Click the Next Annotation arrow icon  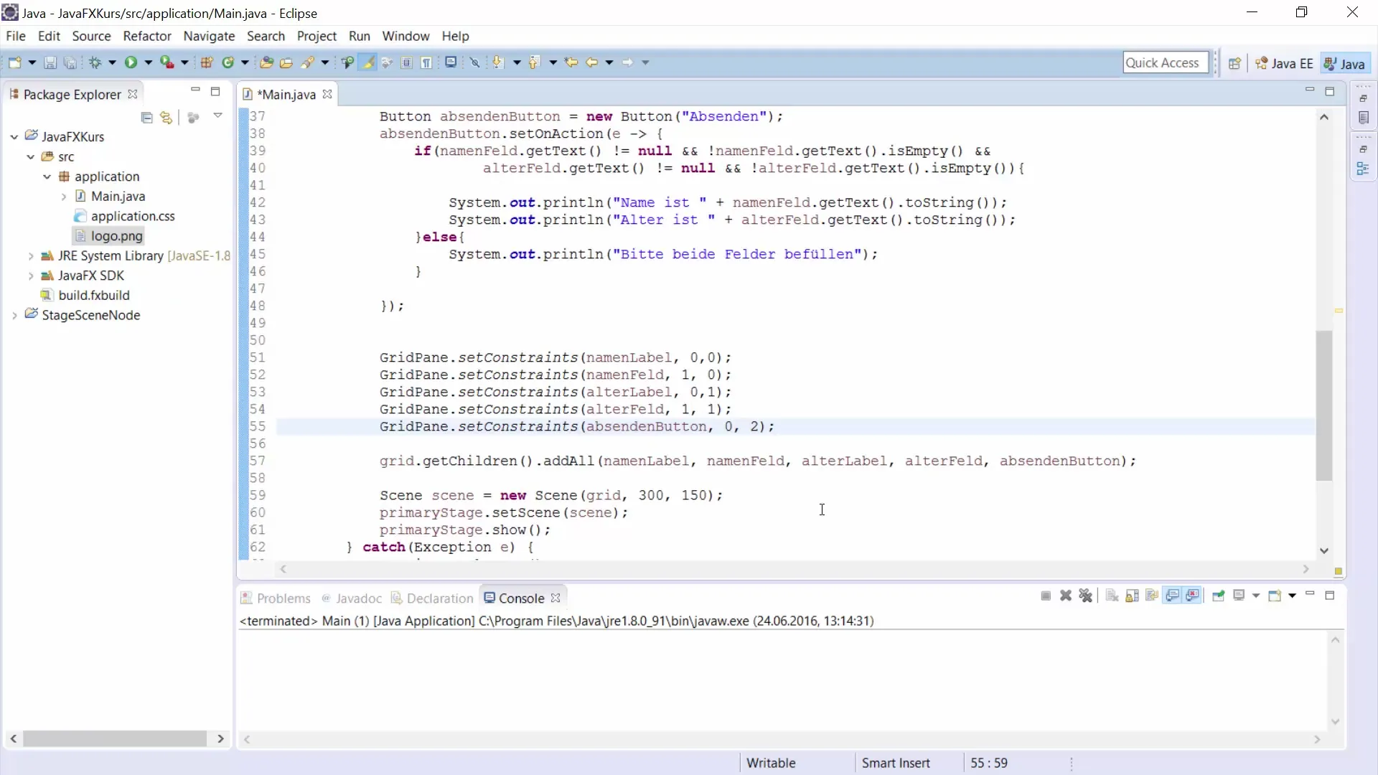pos(497,62)
